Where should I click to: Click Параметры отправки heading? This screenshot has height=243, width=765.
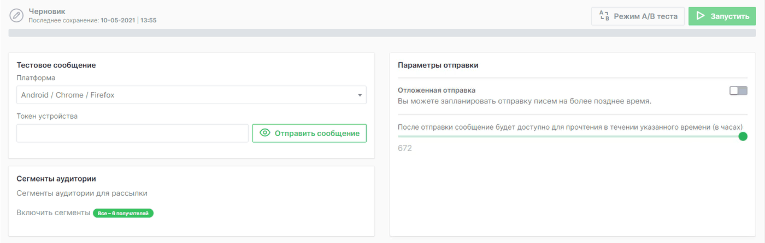click(x=438, y=65)
